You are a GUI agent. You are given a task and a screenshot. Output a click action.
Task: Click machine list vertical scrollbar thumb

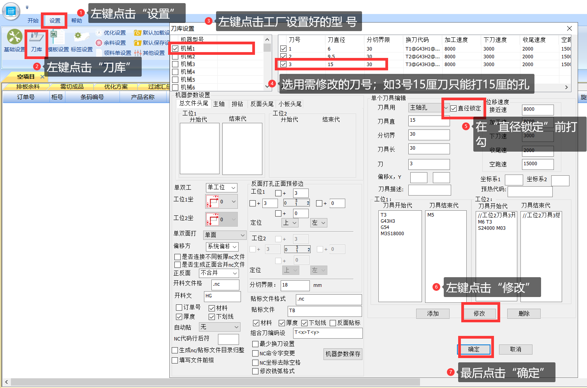click(267, 47)
